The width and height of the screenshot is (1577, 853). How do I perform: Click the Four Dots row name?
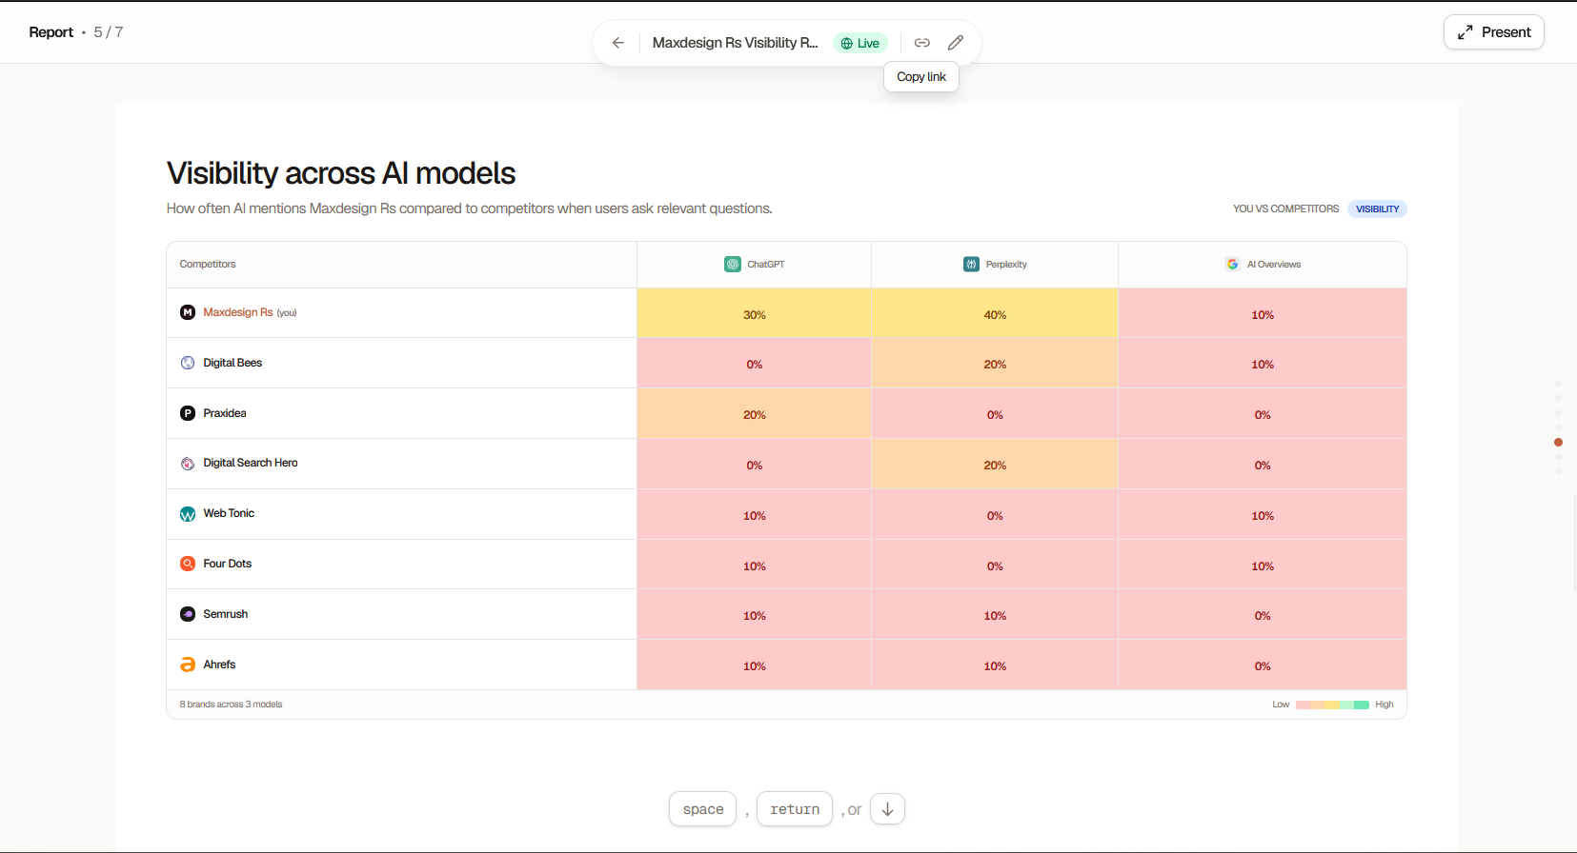[228, 564]
